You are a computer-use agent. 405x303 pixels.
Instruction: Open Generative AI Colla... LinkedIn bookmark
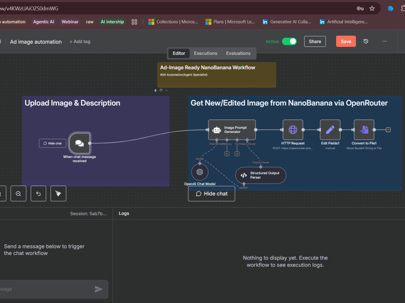pyautogui.click(x=287, y=22)
